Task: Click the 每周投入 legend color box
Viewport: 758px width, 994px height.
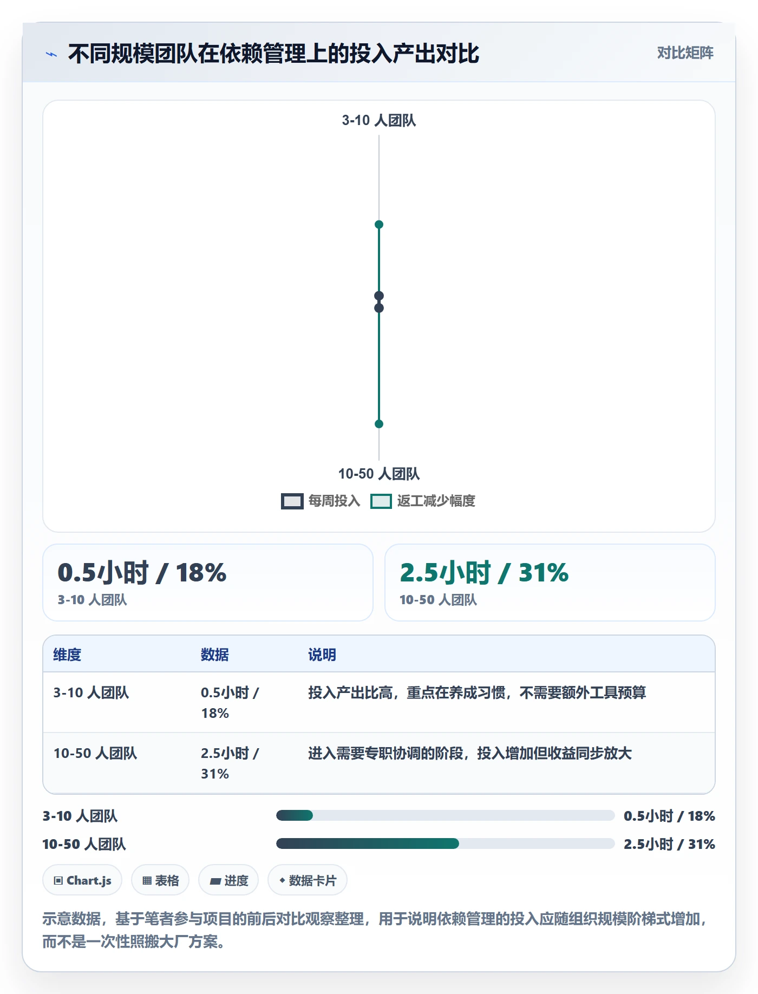Action: pos(292,501)
